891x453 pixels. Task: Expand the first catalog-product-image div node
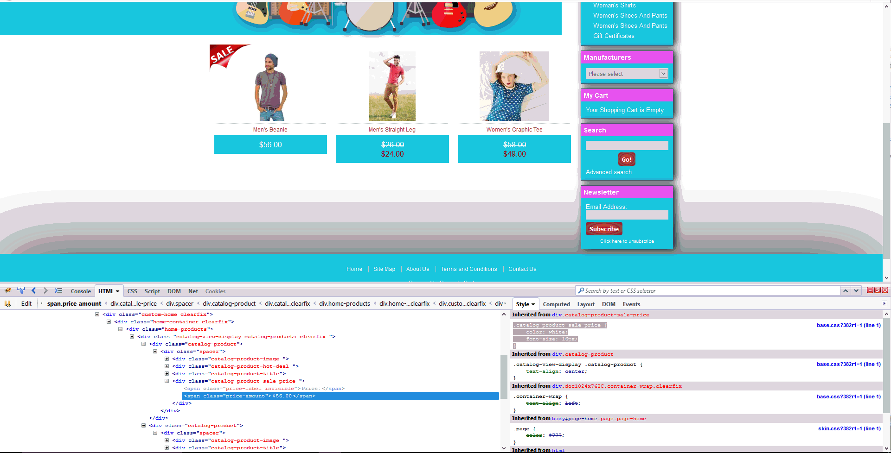coord(167,359)
